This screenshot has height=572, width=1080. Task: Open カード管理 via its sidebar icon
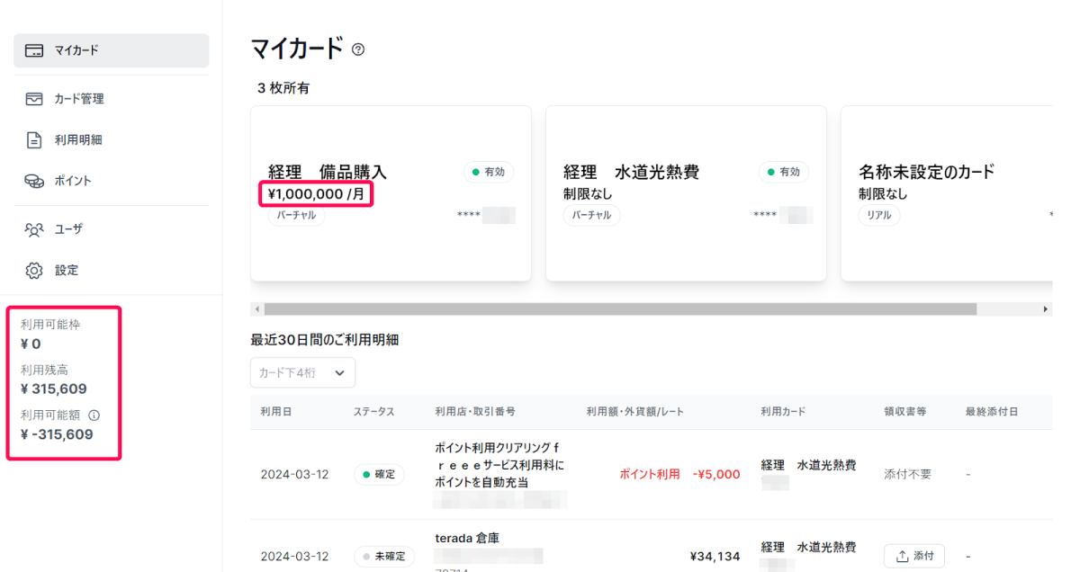(x=34, y=99)
